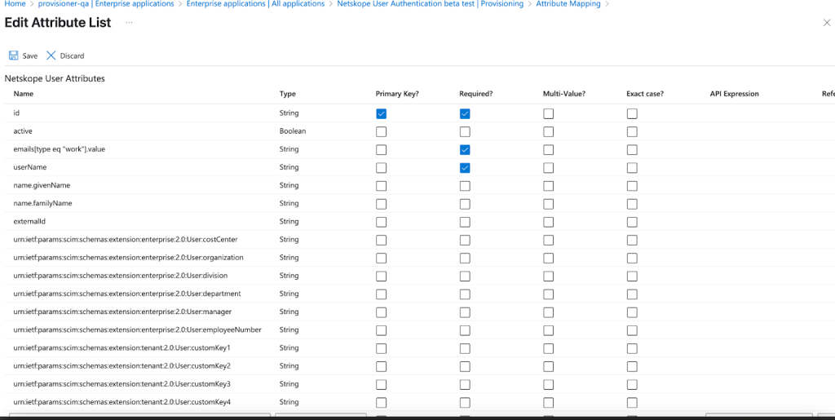Go to Home breadcrumb
835x420 pixels.
[x=15, y=4]
